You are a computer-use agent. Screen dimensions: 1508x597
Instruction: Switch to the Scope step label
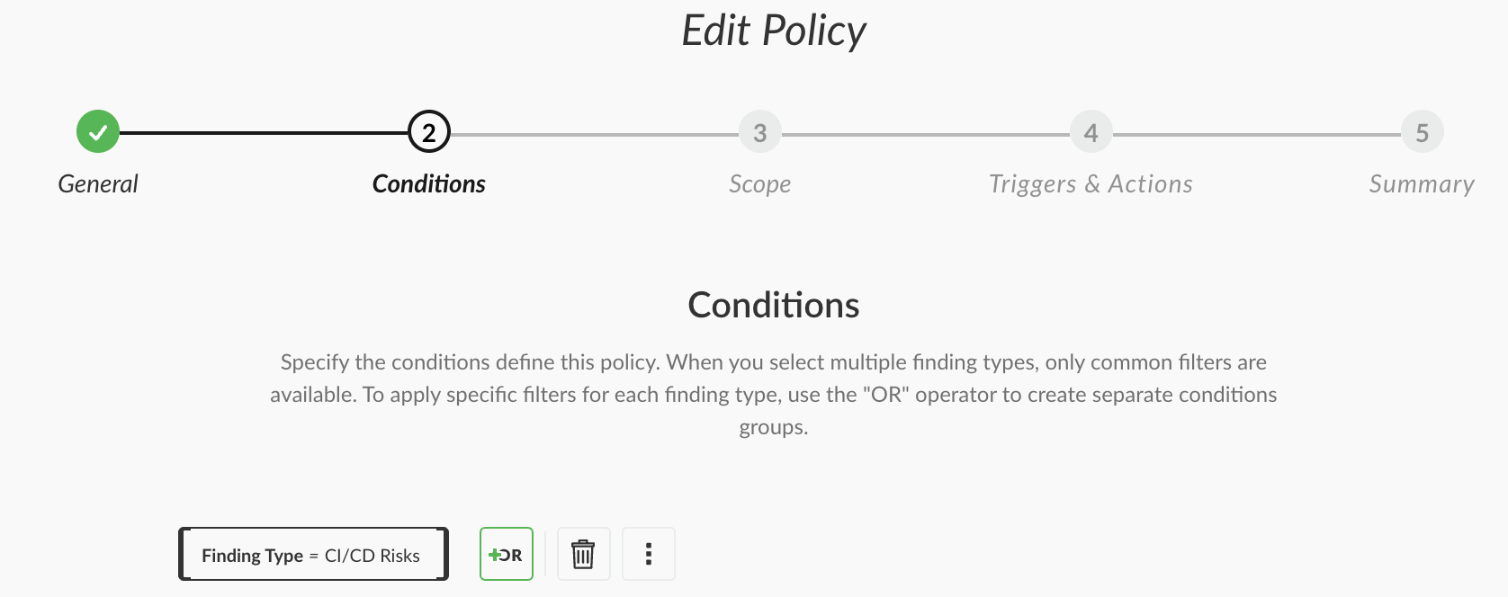pos(760,184)
